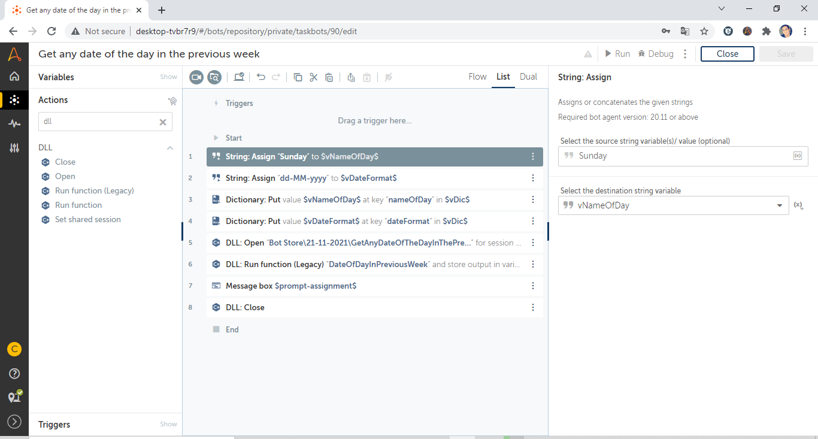Expand the left sidebar with the arrow button

coord(14,422)
